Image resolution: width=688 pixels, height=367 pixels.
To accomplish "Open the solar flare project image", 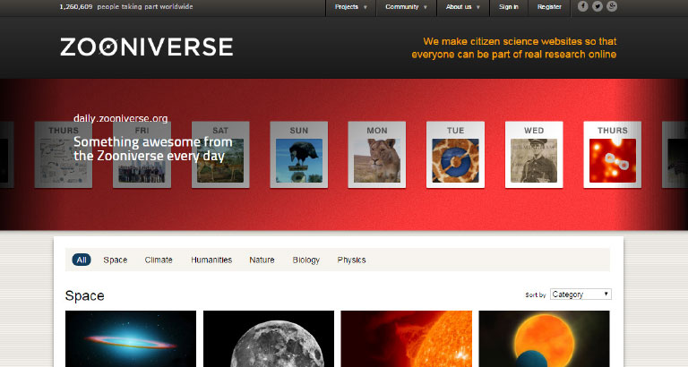I will [x=407, y=338].
